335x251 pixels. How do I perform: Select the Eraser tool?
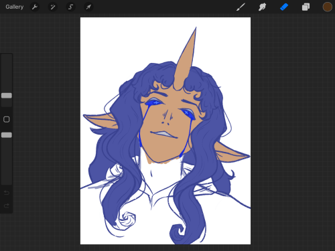(x=284, y=7)
